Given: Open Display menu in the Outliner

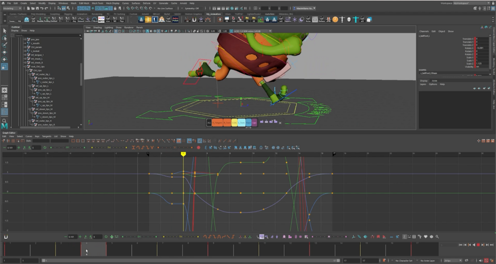Looking at the screenshot, I should pos(15,31).
